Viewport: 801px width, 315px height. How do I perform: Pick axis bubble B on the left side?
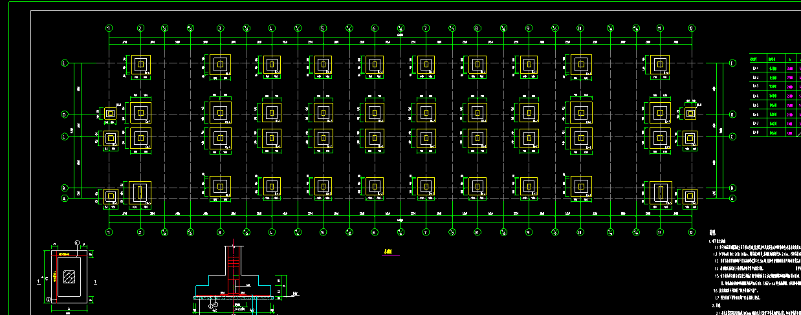[x=64, y=188]
